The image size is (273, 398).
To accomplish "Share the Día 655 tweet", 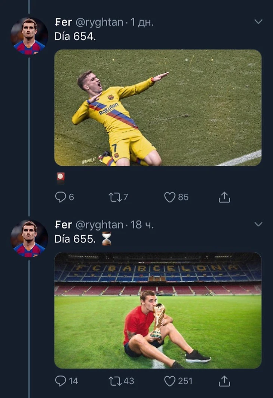I will tap(224, 381).
